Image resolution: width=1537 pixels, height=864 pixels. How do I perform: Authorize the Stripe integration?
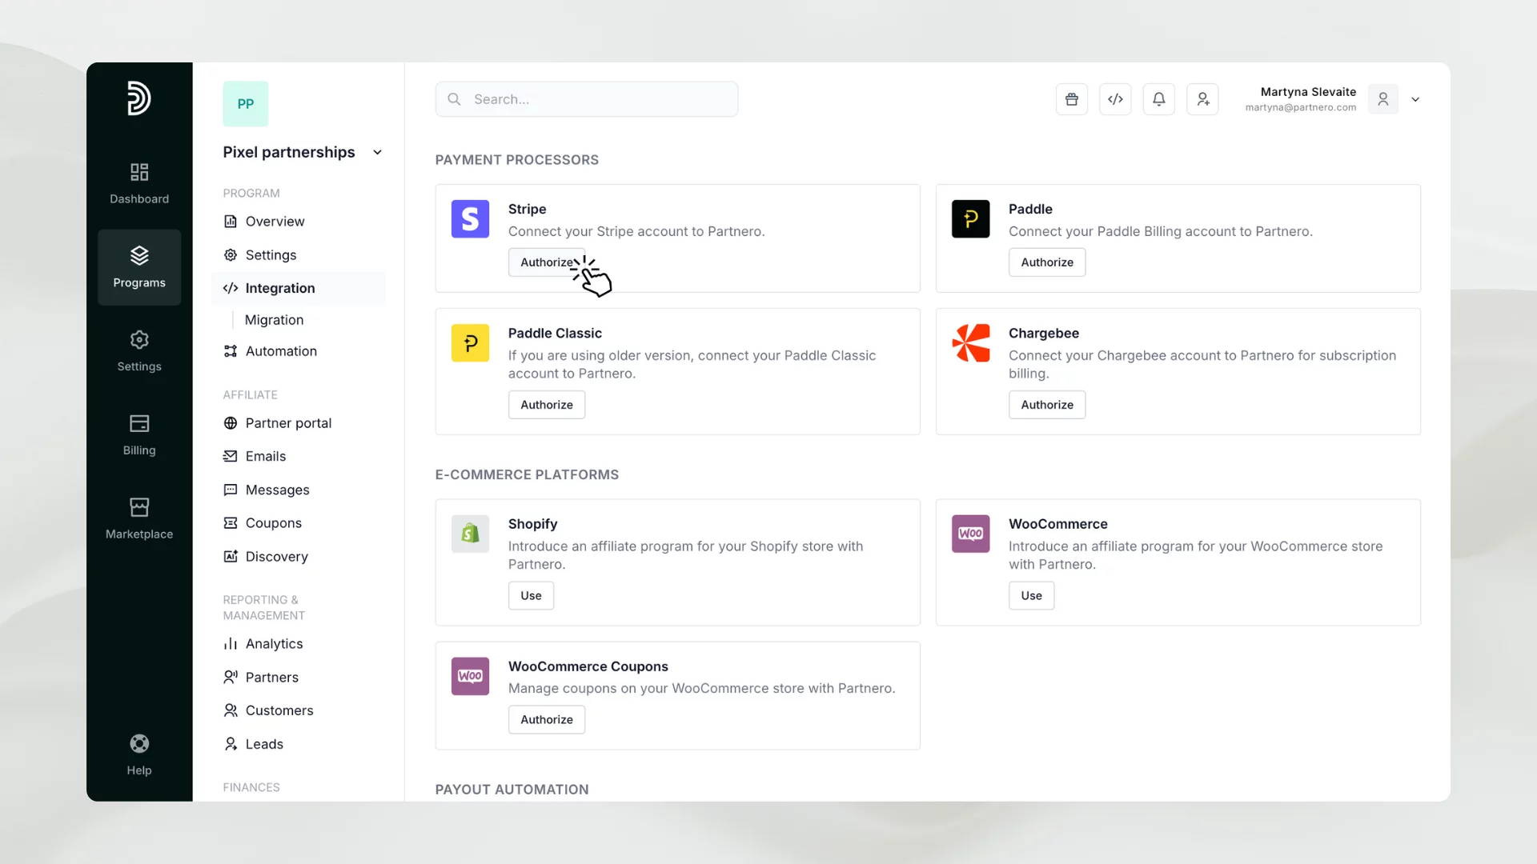click(547, 262)
